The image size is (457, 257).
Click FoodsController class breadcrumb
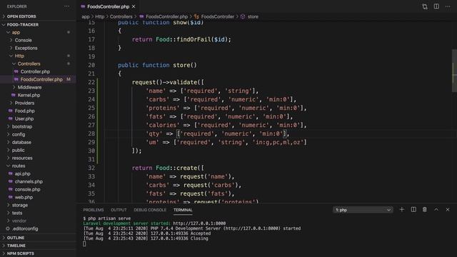pos(217,17)
